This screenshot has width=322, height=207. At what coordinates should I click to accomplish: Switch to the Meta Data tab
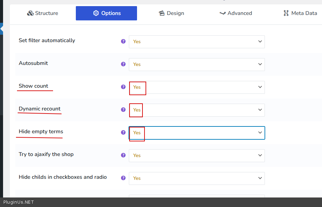[300, 13]
